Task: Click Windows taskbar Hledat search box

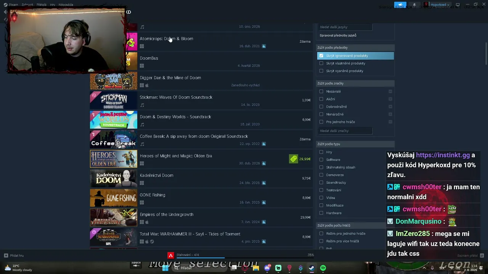Action: click(199, 268)
